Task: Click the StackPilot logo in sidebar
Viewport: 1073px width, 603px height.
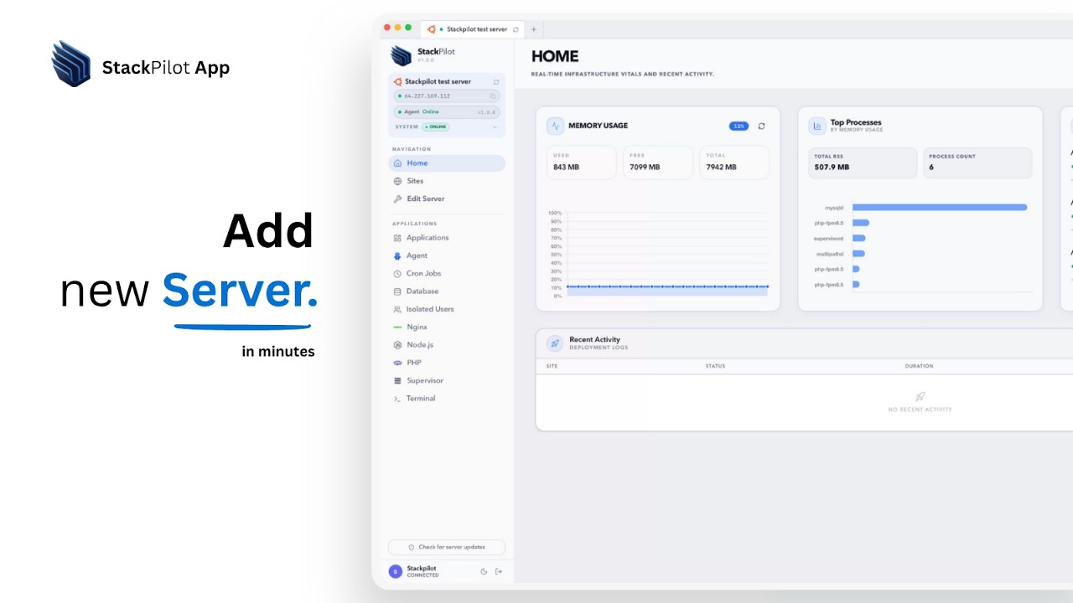Action: coord(401,56)
